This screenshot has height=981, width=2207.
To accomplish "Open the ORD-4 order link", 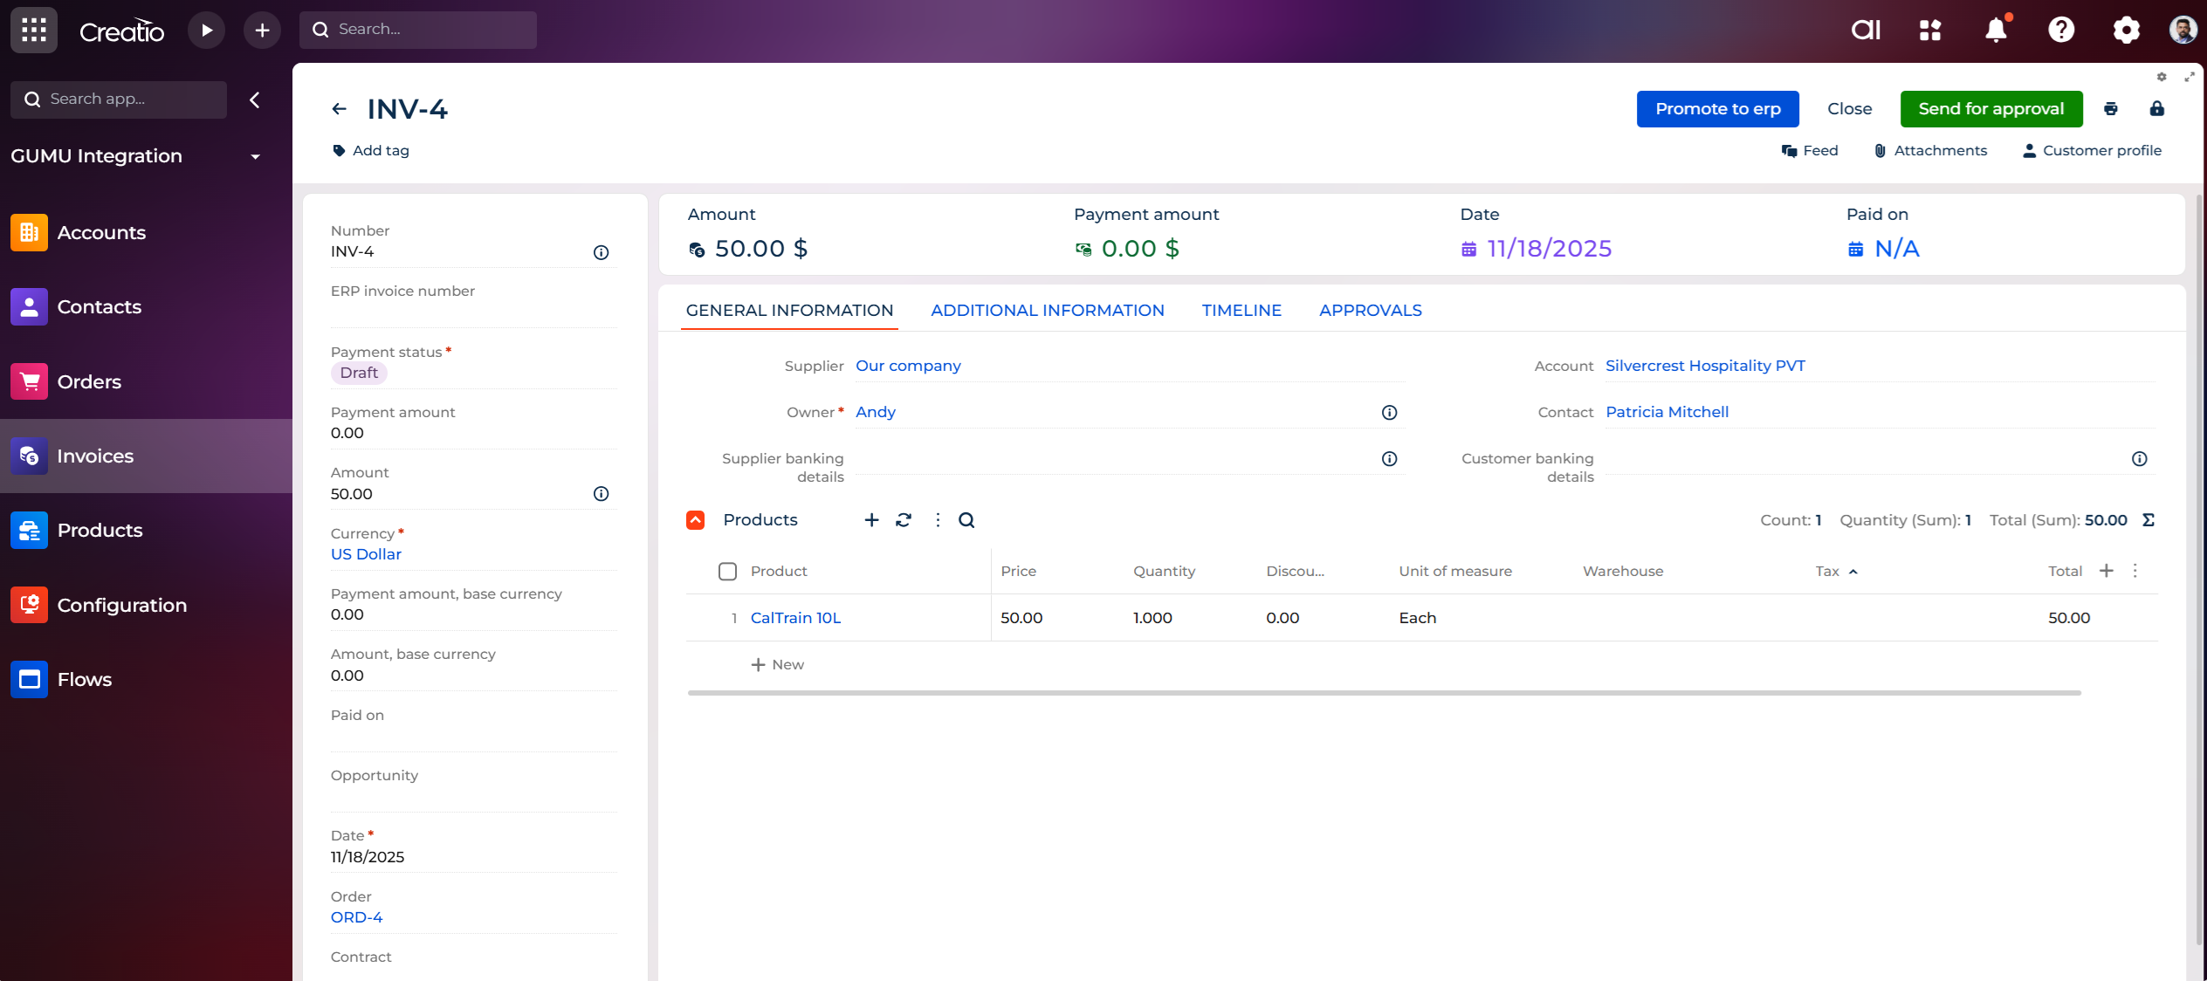I will coord(356,917).
